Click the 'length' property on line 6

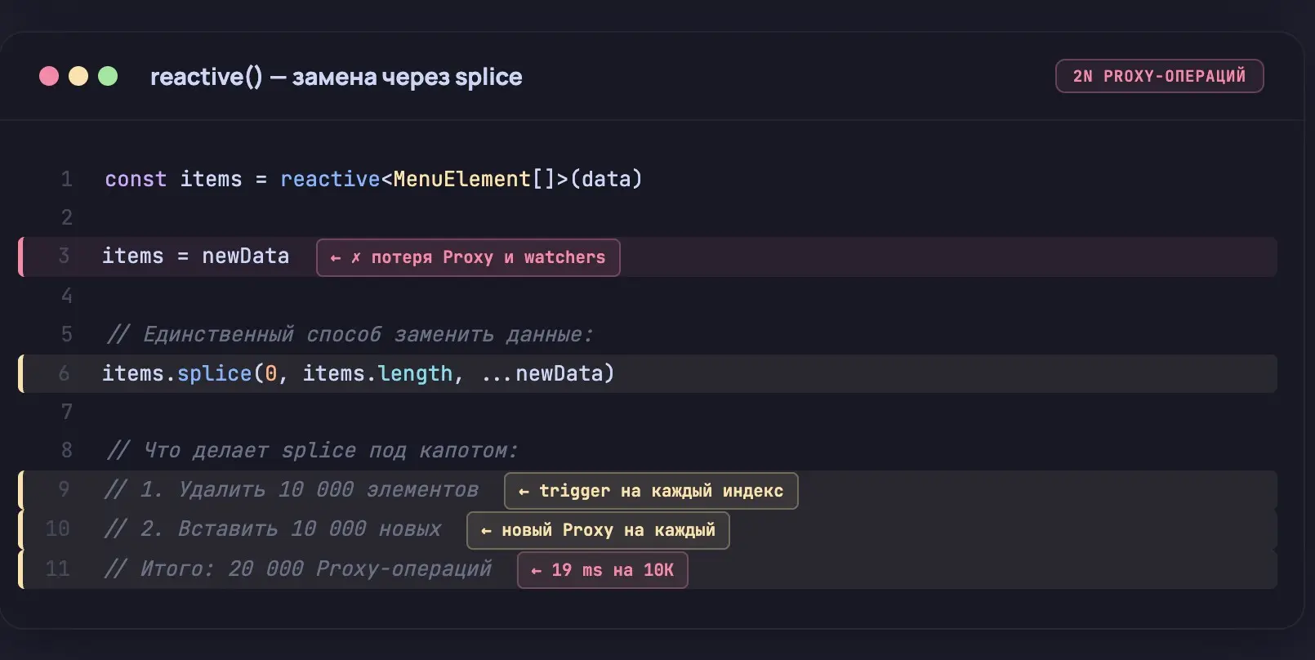coord(414,373)
